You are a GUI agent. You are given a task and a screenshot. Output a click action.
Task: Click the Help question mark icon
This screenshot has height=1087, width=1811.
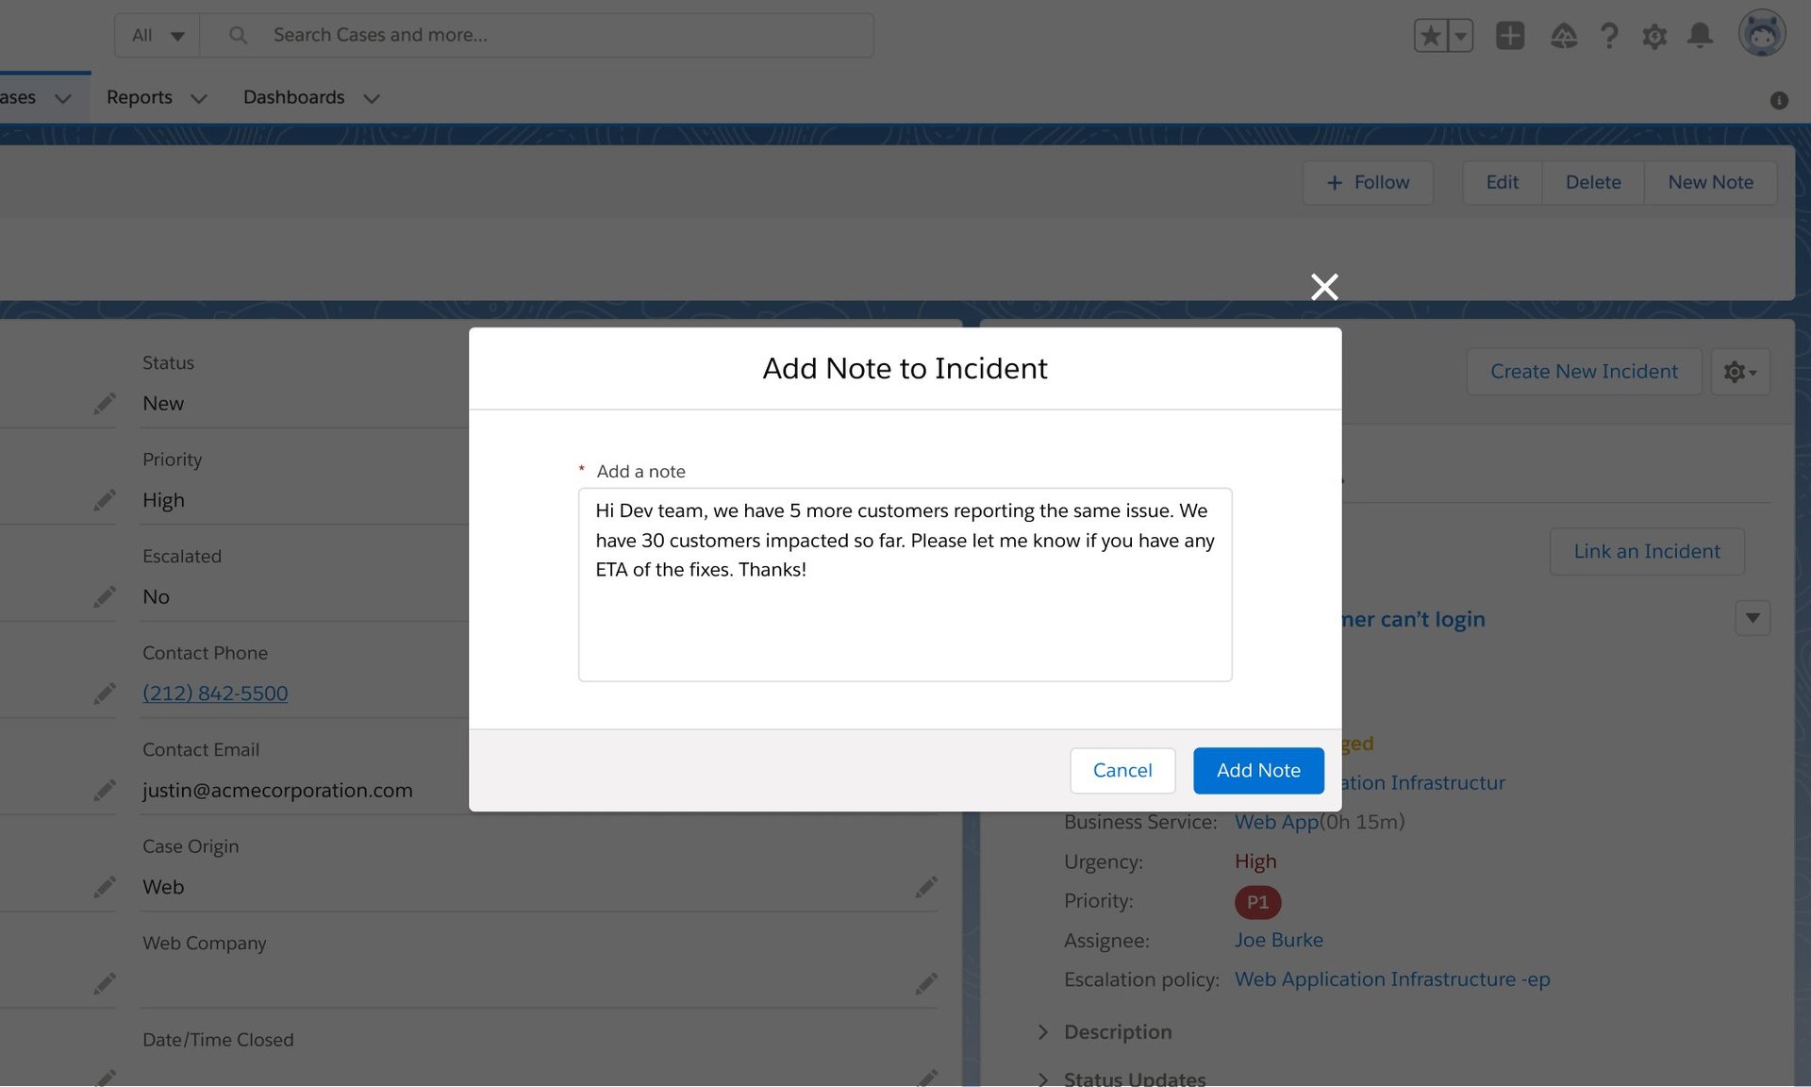[x=1608, y=35]
